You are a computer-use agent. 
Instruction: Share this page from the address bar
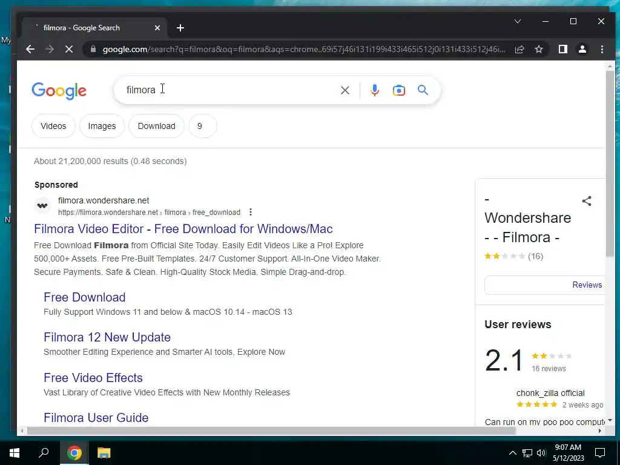coord(519,49)
